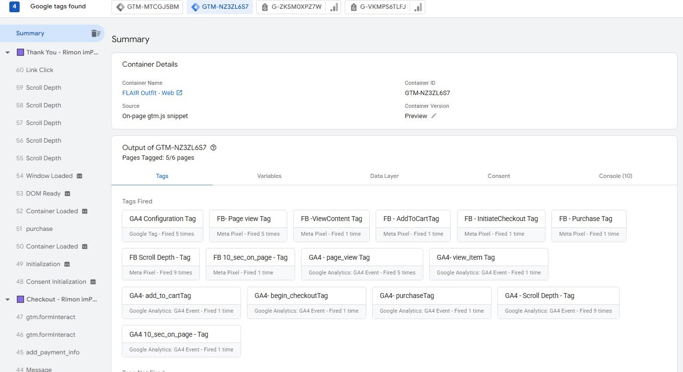Click the blue badge showing 4 tags found
Viewport: 683px width, 372px height.
point(14,7)
